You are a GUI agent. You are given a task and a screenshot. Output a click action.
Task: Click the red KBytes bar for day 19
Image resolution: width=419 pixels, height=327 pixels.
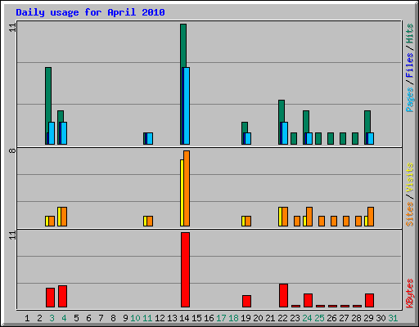tap(246, 301)
